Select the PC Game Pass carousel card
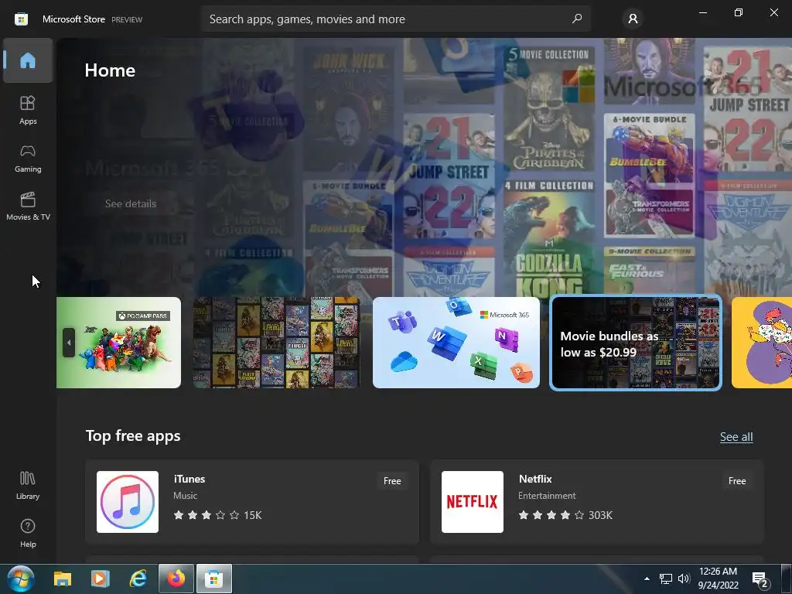Screen dimensions: 792x594 118,343
